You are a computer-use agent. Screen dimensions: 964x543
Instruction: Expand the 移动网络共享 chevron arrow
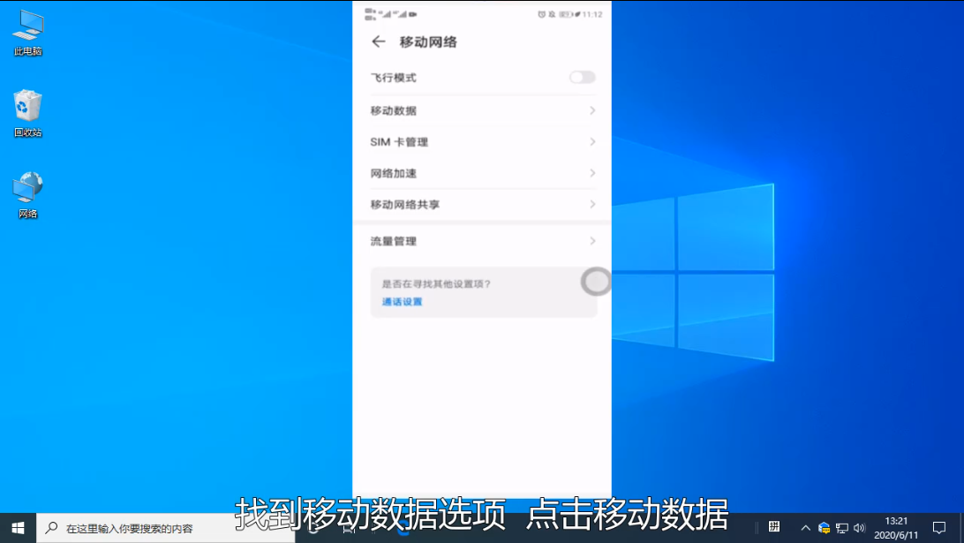tap(592, 204)
